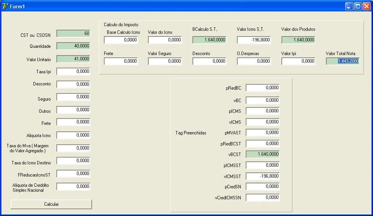Focus the Valor dos Produtos field
This screenshot has height=216, width=373.
[x=298, y=40]
